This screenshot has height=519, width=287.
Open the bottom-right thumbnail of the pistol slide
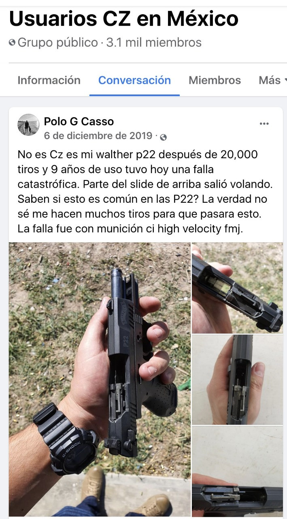click(237, 471)
